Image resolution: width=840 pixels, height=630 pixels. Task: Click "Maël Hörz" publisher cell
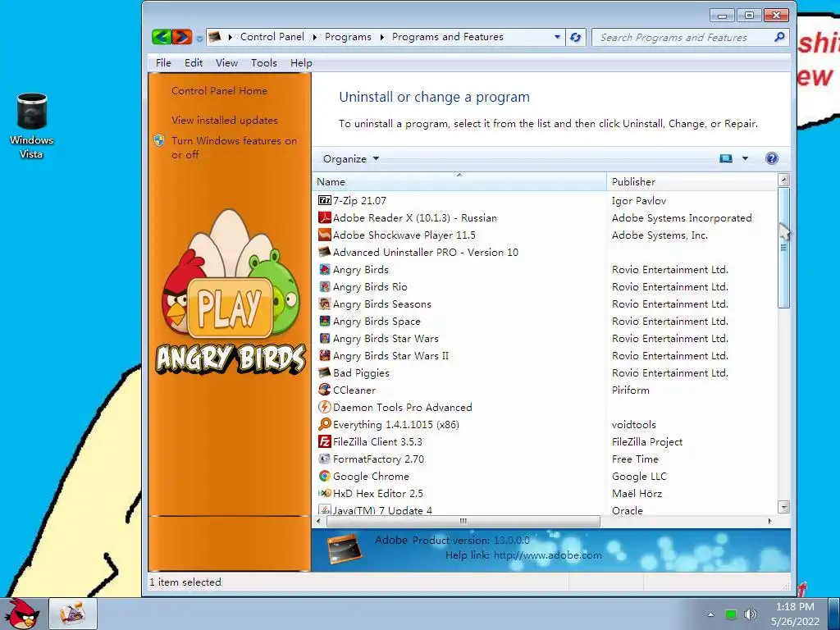[637, 493]
